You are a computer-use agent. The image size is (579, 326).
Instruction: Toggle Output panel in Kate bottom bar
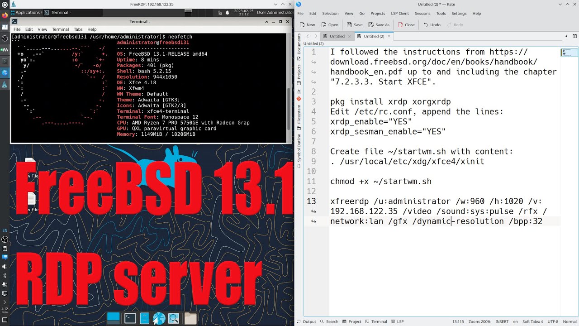pyautogui.click(x=306, y=321)
